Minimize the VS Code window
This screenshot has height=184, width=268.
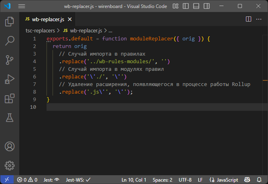tap(221, 6)
